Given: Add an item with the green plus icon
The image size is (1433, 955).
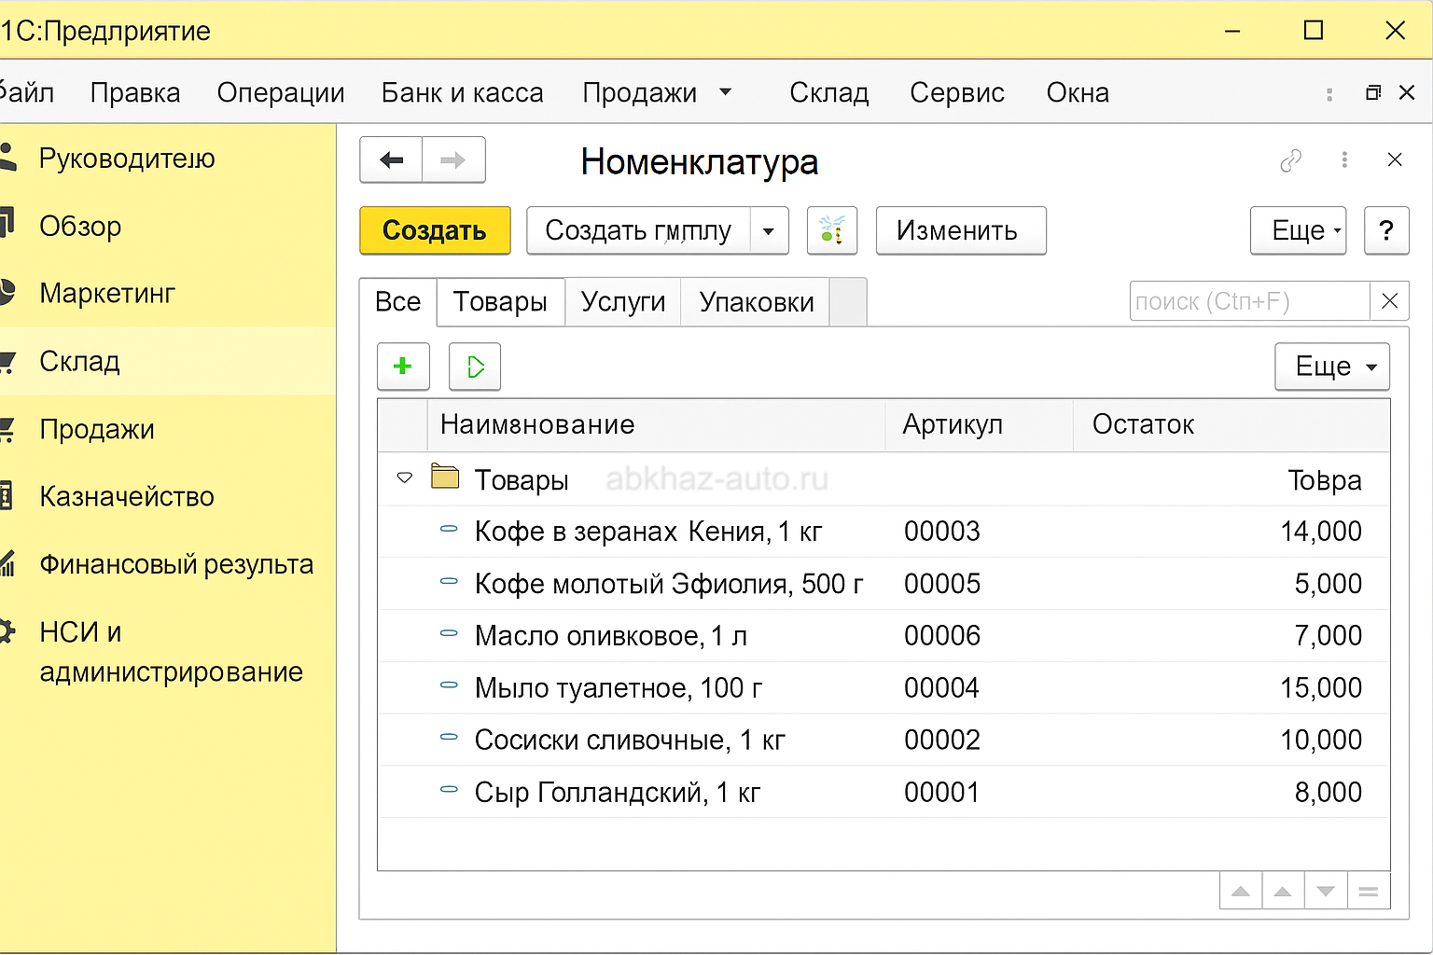Looking at the screenshot, I should (403, 367).
